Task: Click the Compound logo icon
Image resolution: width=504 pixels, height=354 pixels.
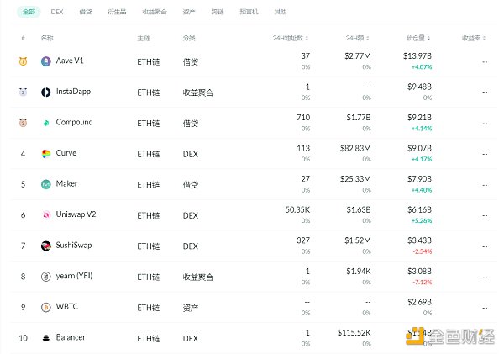Action: (45, 123)
